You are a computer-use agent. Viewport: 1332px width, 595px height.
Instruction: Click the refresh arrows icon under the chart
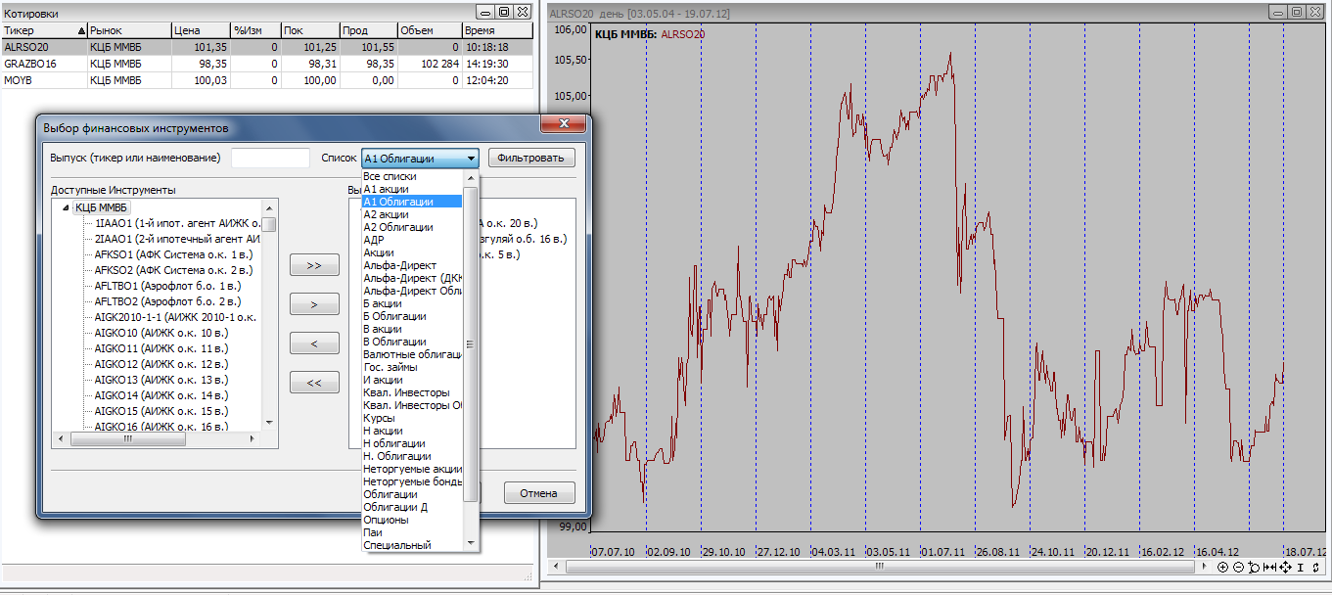click(1315, 567)
